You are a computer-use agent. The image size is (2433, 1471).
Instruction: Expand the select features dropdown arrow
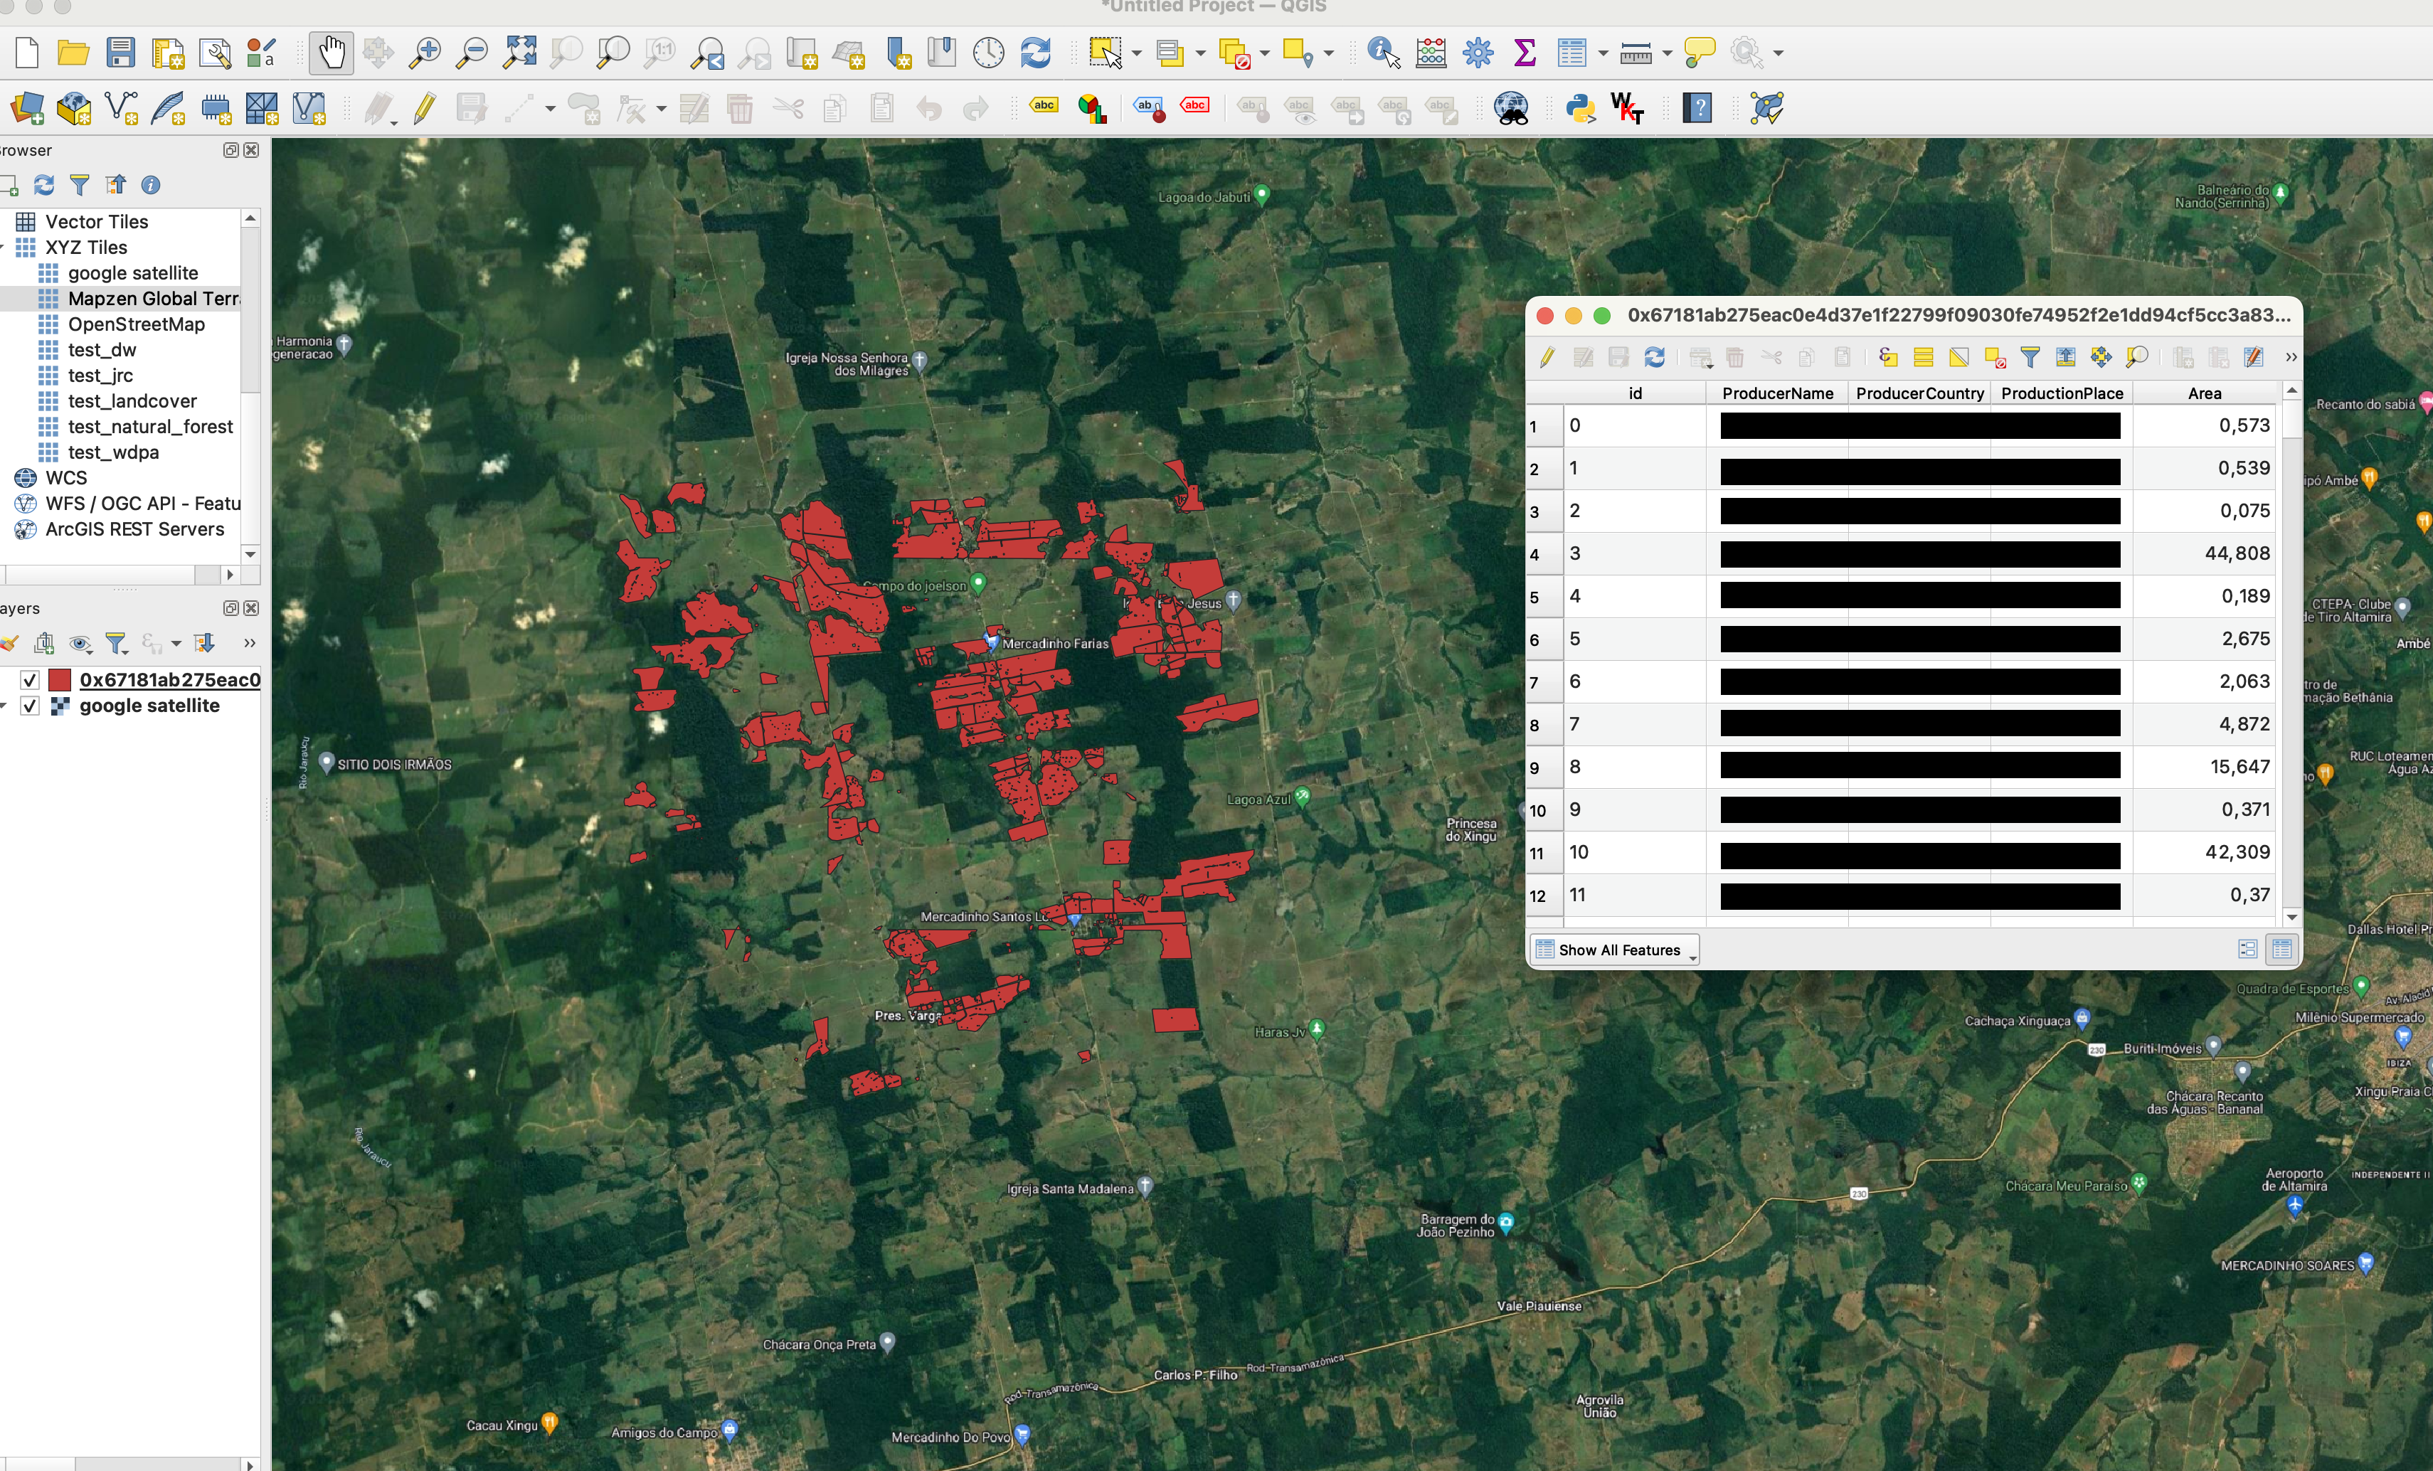point(1137,53)
